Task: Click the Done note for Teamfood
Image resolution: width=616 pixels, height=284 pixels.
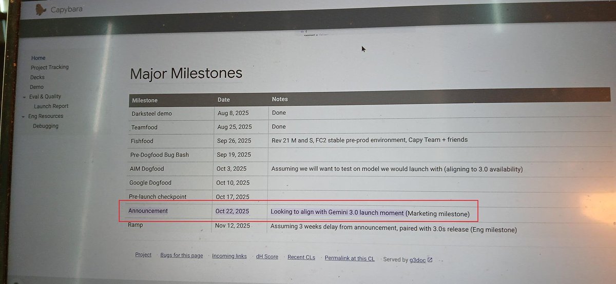Action: 279,127
